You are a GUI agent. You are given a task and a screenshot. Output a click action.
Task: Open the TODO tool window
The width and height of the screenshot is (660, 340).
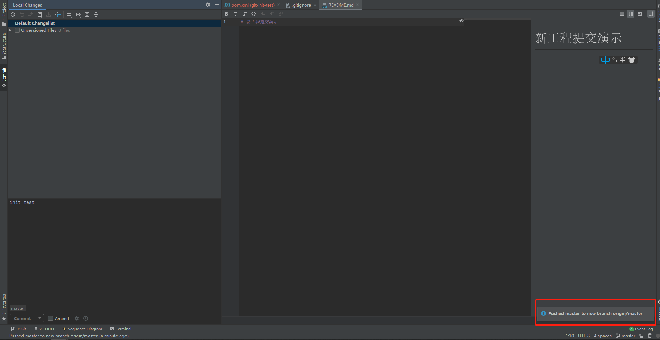click(x=44, y=329)
